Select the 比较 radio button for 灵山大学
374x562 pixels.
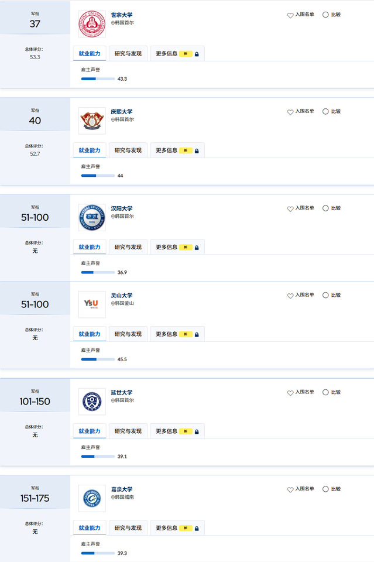click(325, 296)
